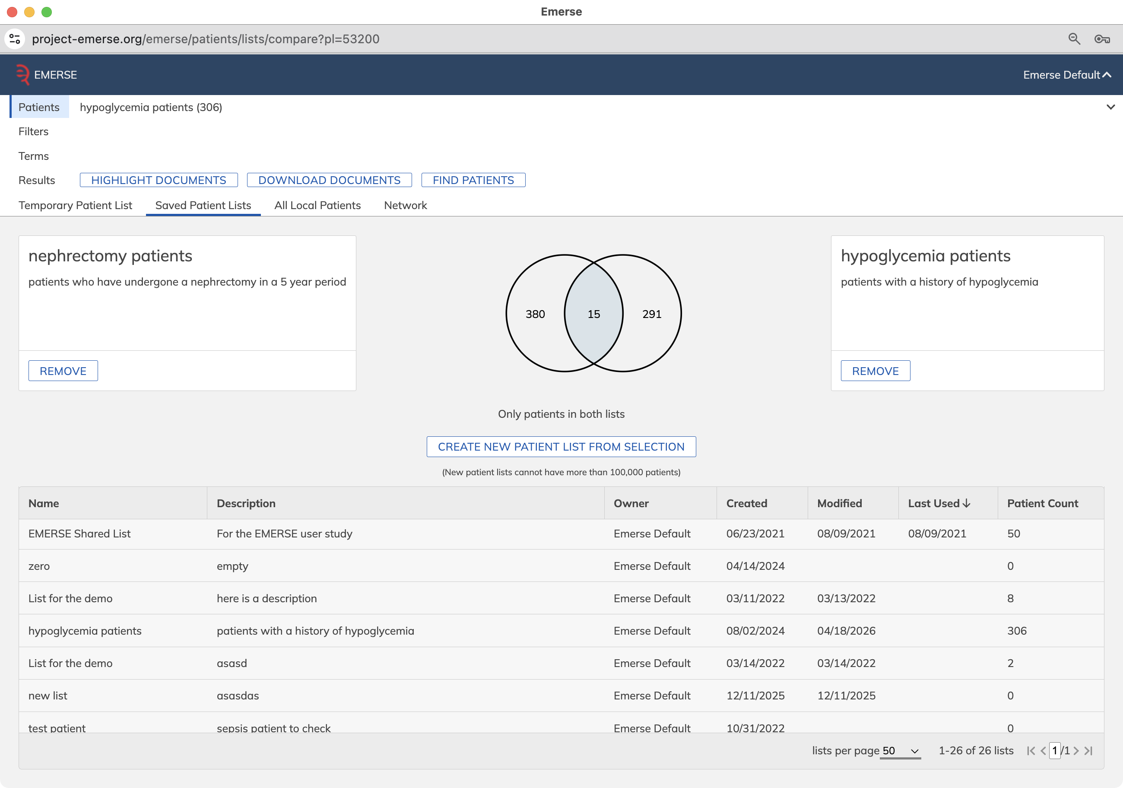1123x788 pixels.
Task: Select the left-only region showing 380
Action: click(x=535, y=314)
